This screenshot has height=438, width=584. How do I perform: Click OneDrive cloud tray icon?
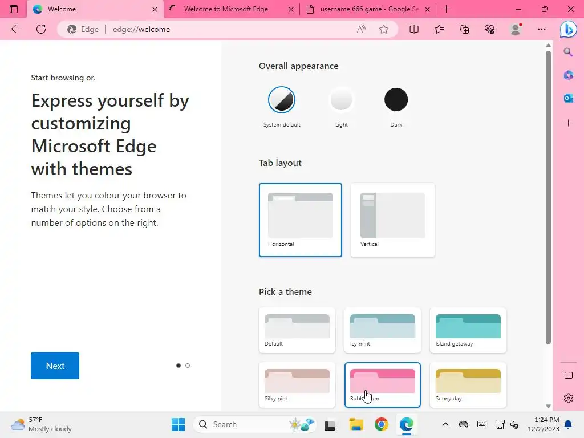[x=463, y=424]
